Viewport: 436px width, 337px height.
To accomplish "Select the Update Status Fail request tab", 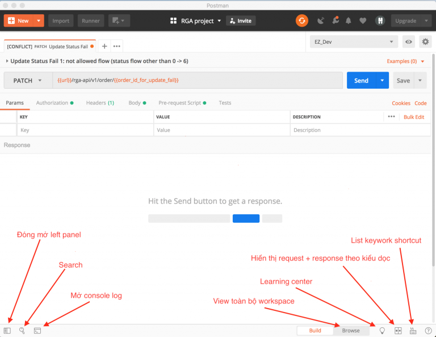I will (x=51, y=46).
